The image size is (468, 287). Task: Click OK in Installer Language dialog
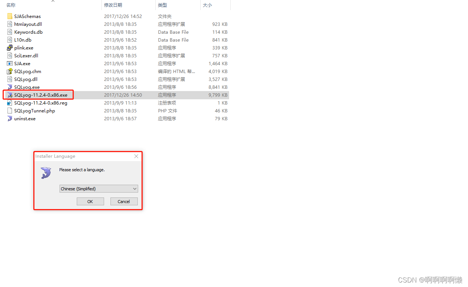coord(90,201)
